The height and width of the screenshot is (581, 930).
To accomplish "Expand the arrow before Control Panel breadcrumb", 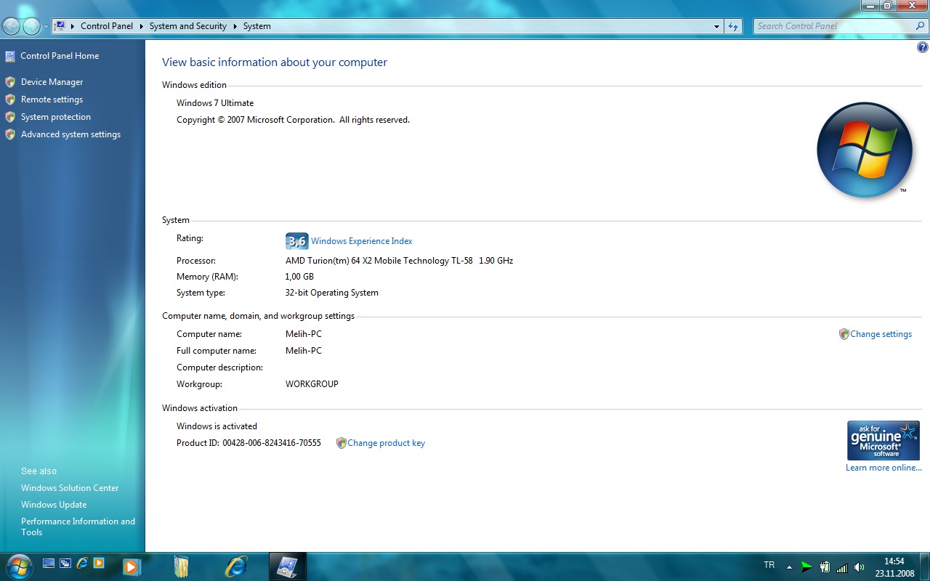I will 73,26.
